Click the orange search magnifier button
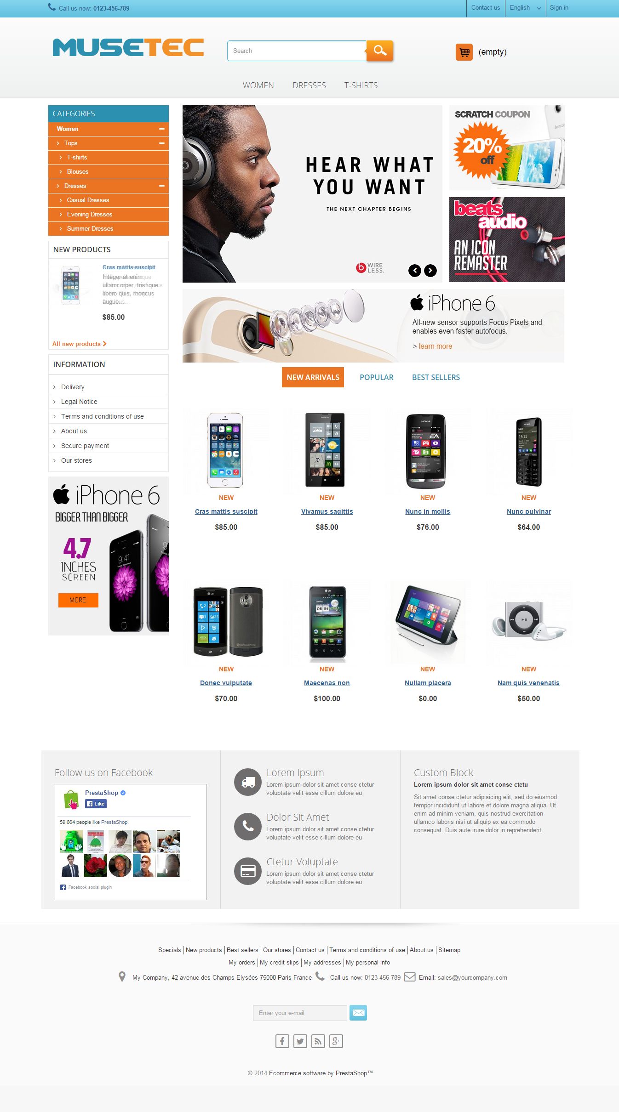This screenshot has width=619, height=1112. (379, 51)
